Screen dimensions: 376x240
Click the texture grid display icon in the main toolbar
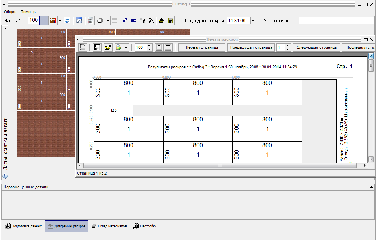53,21
